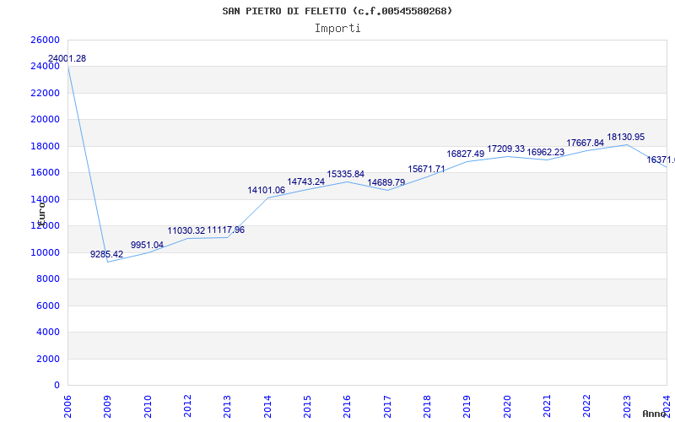Click the x-axis year 2013
The image size is (675, 422).
tap(227, 407)
